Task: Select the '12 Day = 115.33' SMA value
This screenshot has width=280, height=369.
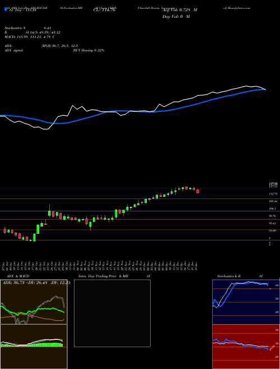Action: click(x=22, y=11)
